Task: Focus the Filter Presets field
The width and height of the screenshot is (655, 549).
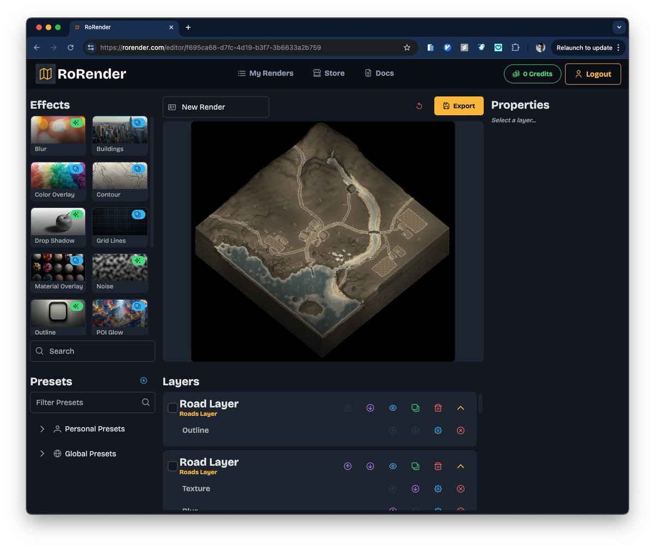Action: coord(93,402)
